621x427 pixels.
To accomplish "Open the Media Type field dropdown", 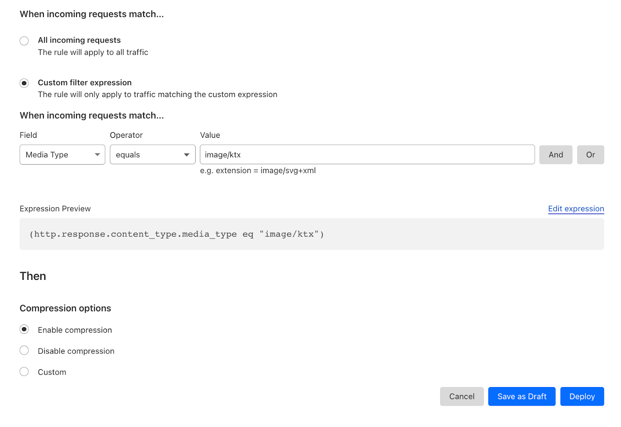I will pos(62,154).
